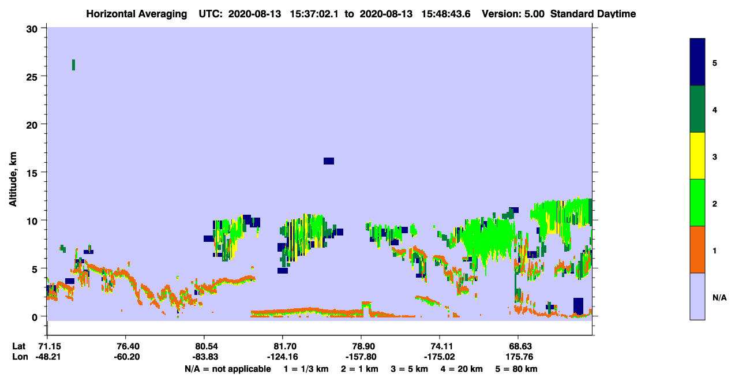750x385 pixels.
Task: Click the colorbar label 1
Action: (715, 251)
